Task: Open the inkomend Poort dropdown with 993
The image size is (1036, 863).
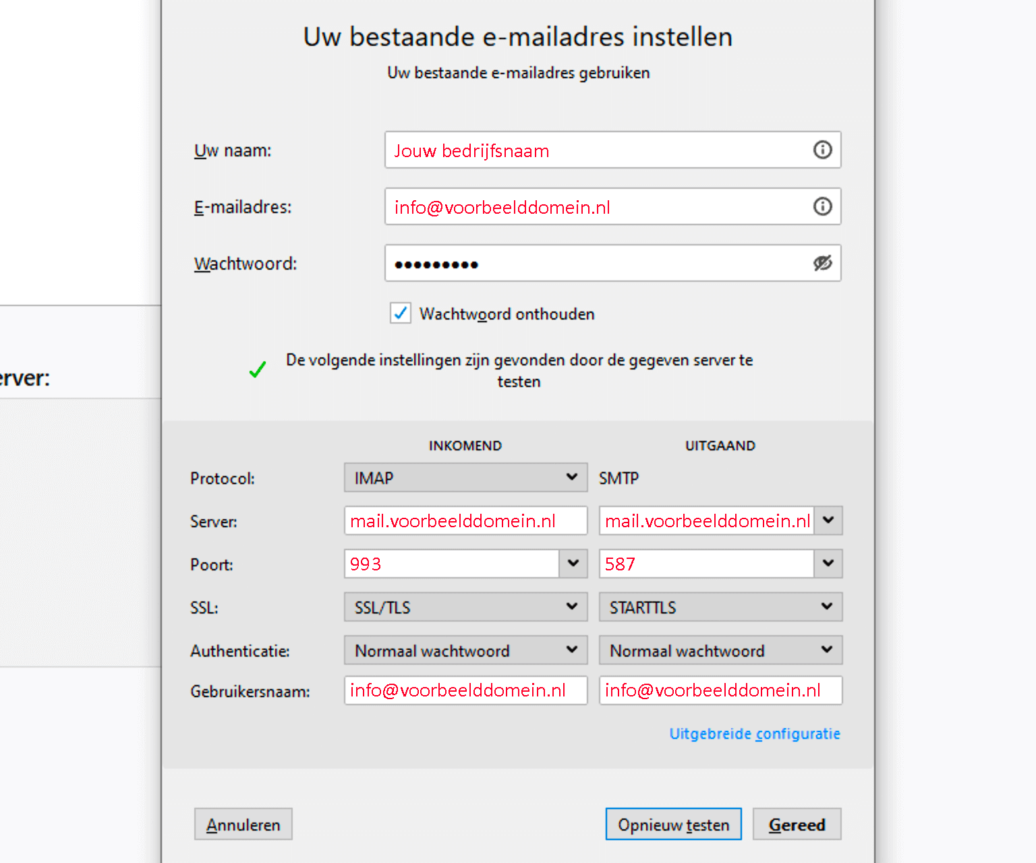Action: [573, 564]
